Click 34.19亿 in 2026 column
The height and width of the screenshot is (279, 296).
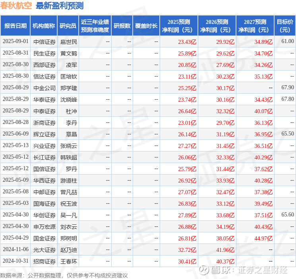coord(225,227)
